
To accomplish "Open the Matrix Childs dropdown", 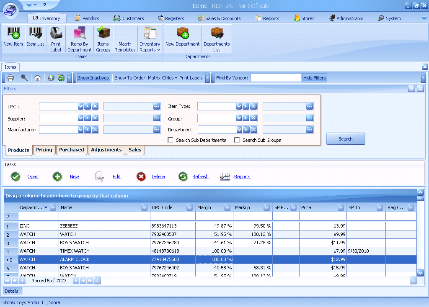I will pyautogui.click(x=161, y=78).
